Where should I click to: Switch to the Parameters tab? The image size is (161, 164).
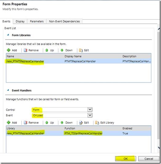coord(37,21)
